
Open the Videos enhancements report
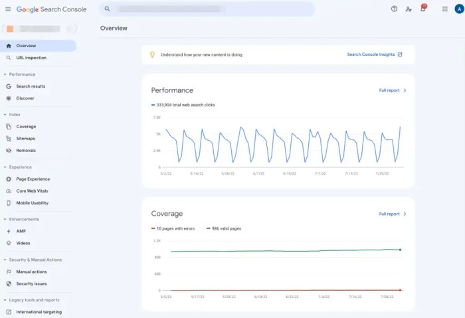[23, 243]
